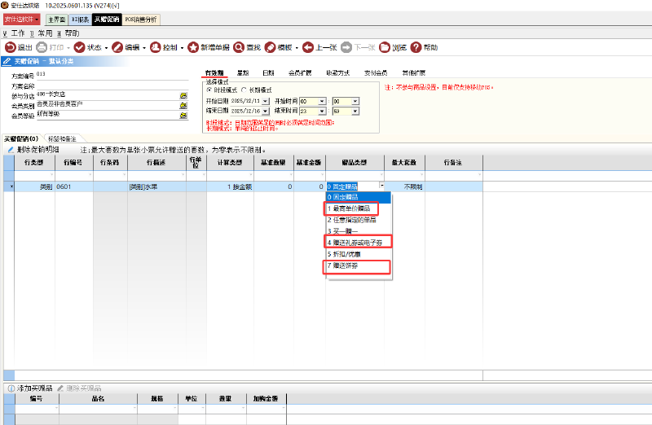Screen dimensions: 652x425
Task: Open the 结束时间 minute dropdown showing 59
Action: coord(355,112)
